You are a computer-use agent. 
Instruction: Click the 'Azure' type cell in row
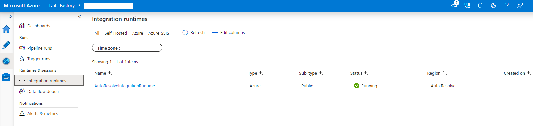[x=255, y=86]
